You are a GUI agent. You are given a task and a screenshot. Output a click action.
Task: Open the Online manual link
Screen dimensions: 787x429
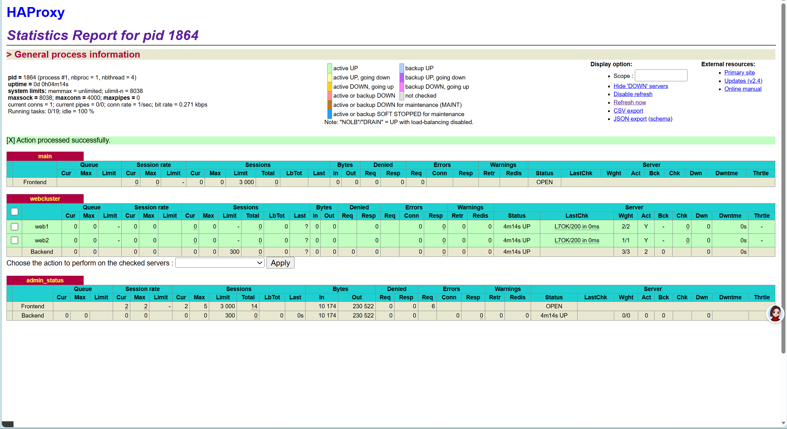[x=743, y=89]
